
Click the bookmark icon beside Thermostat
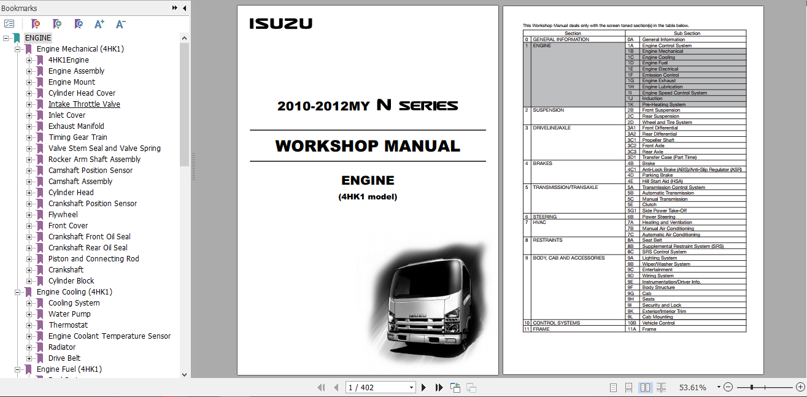coord(41,325)
